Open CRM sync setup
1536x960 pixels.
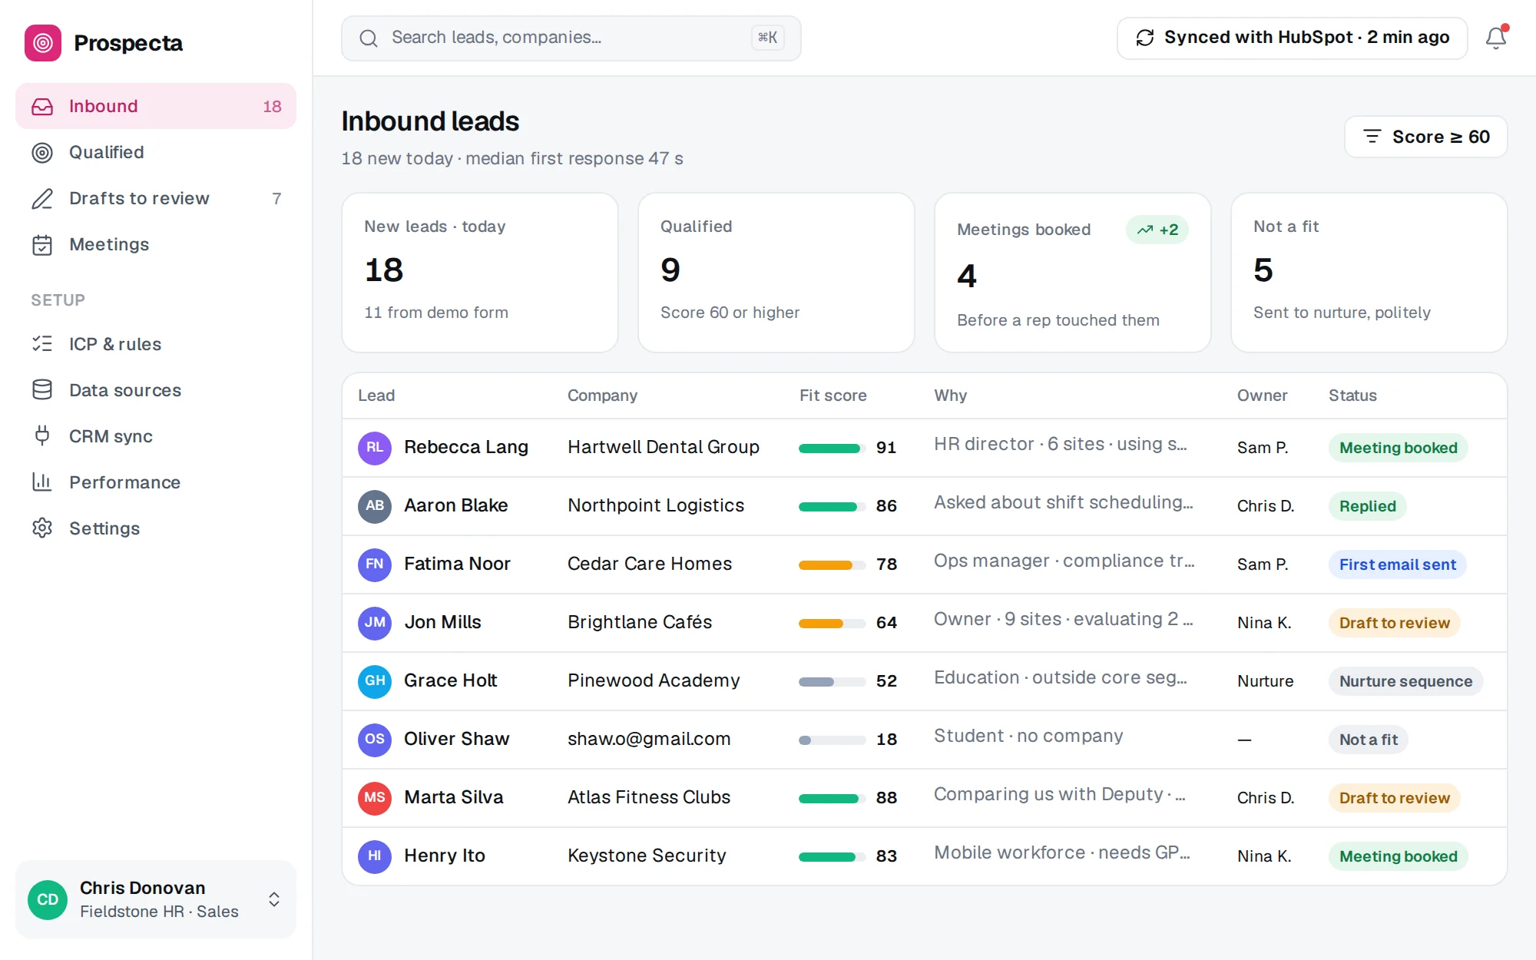156,436
